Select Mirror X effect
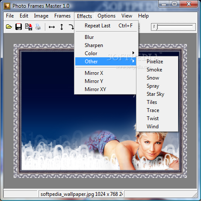 pyautogui.click(x=106, y=73)
